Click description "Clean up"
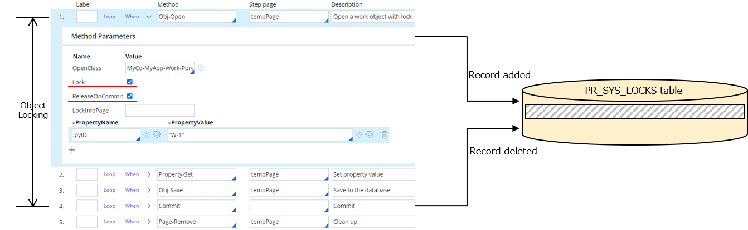The height and width of the screenshot is (230, 748). tap(373, 221)
